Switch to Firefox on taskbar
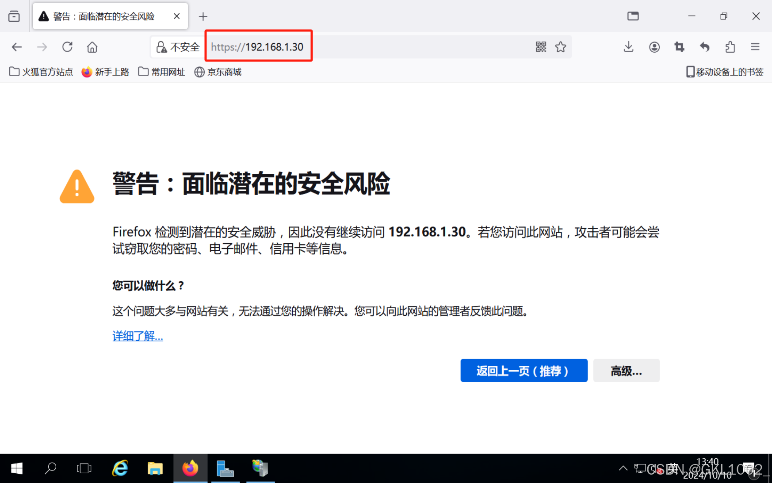The image size is (772, 483). click(x=190, y=468)
